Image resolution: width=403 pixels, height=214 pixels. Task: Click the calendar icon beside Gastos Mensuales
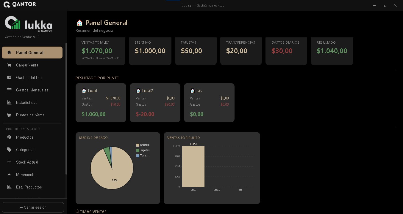click(9, 90)
